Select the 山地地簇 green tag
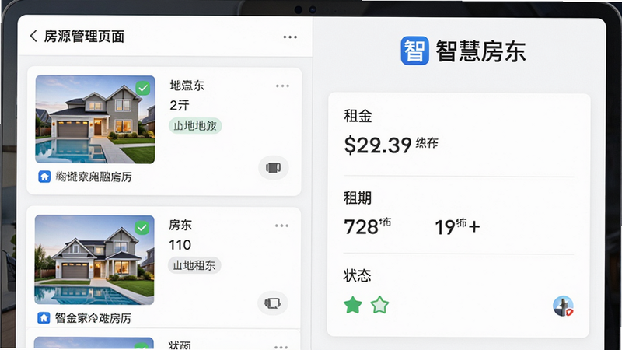This screenshot has width=622, height=350. pos(195,126)
